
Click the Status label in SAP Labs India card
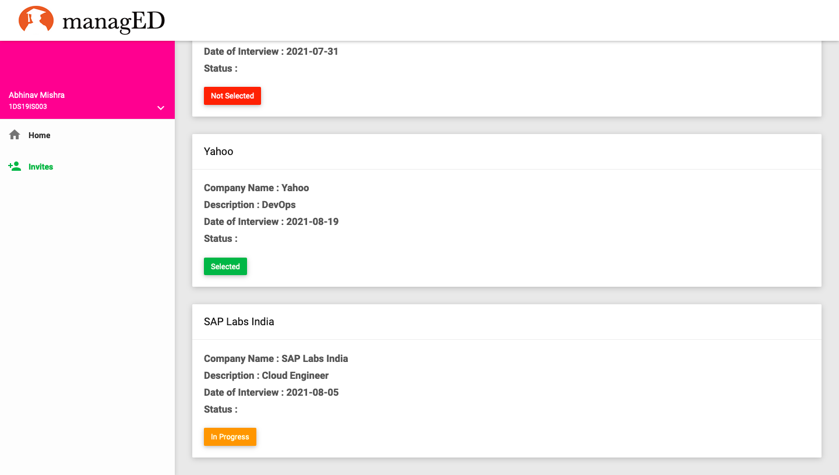click(x=221, y=409)
